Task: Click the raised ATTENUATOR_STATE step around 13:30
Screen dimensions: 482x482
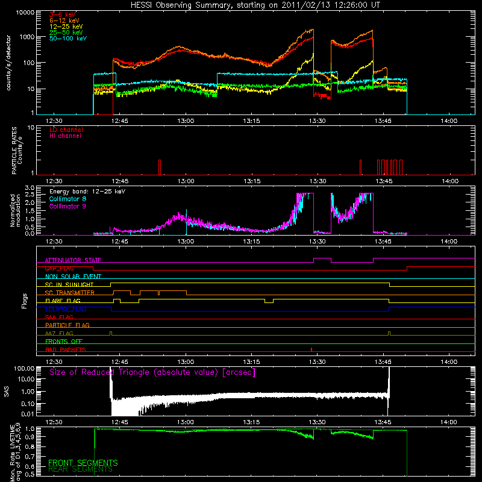Action: pyautogui.click(x=322, y=260)
